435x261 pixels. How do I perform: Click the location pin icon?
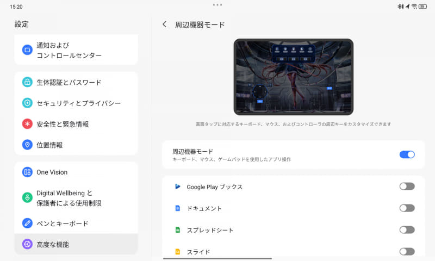[x=27, y=145]
